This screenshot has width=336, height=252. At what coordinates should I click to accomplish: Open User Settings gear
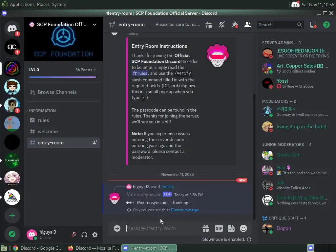coord(95,235)
